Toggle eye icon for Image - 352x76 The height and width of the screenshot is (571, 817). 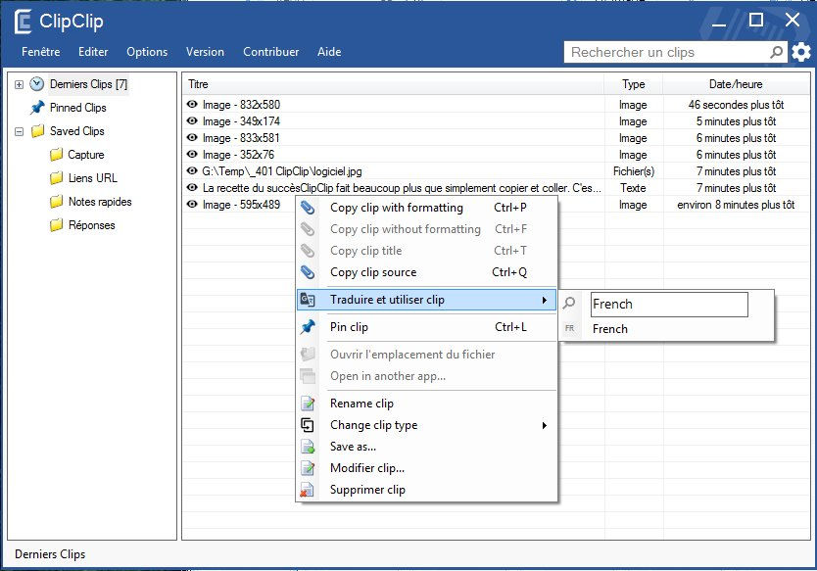(192, 154)
